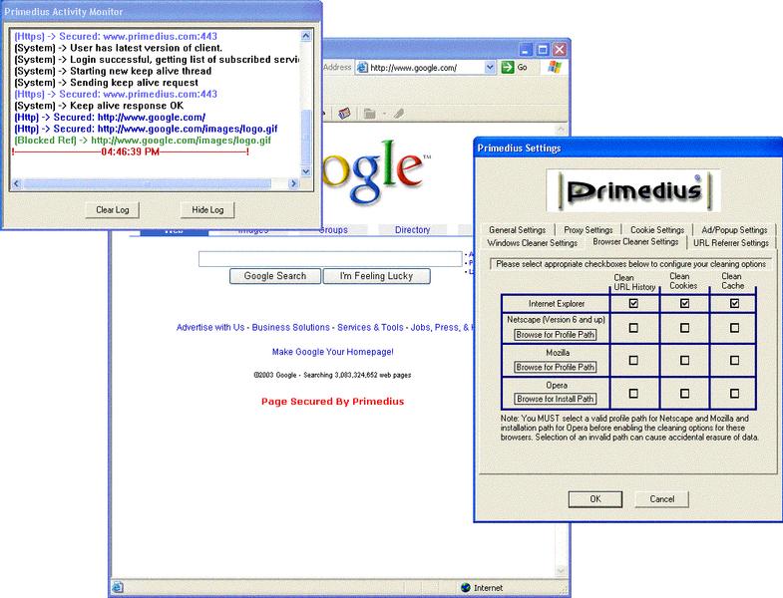Open Services & Tools link
The height and width of the screenshot is (598, 783).
tap(370, 328)
